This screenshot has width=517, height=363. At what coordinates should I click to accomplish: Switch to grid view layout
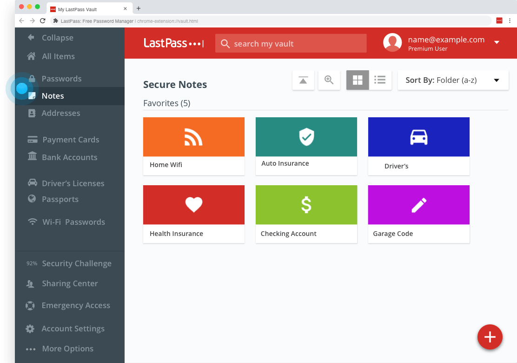click(357, 80)
